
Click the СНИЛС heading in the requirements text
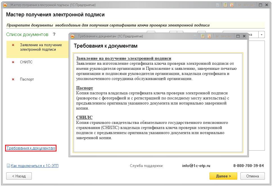(84, 117)
